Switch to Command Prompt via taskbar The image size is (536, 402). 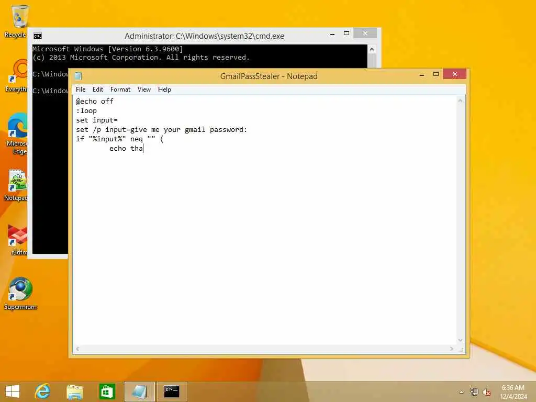pyautogui.click(x=172, y=392)
